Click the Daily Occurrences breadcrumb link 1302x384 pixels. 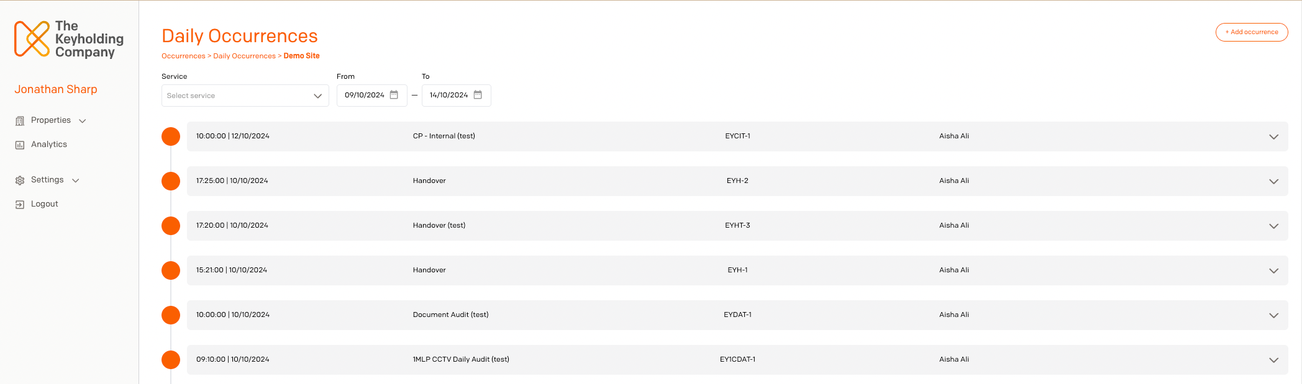coord(244,56)
